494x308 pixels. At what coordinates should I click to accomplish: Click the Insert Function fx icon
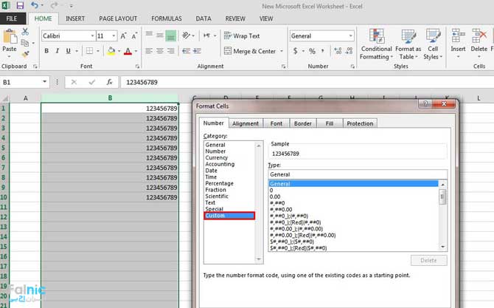click(x=109, y=82)
